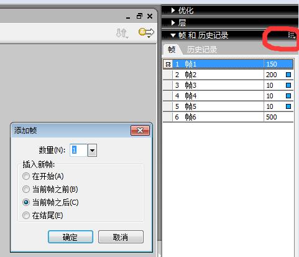
Task: Open the 数量 quantity dropdown arrow
Action: pyautogui.click(x=92, y=150)
